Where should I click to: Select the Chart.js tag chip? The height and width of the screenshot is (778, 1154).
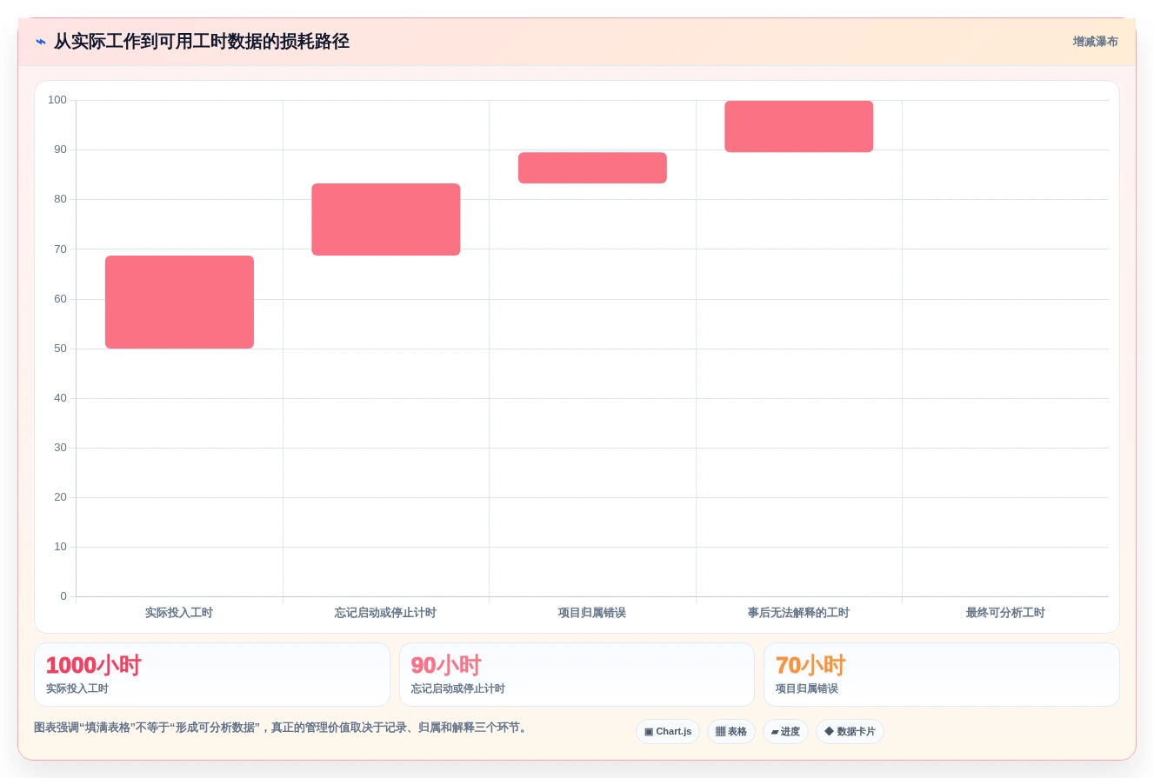[x=667, y=732]
